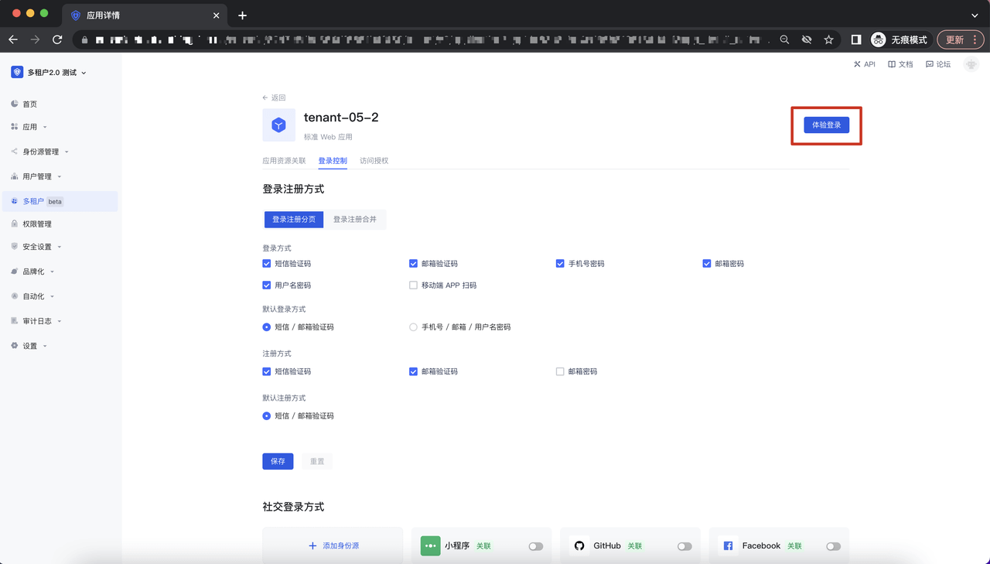The width and height of the screenshot is (990, 564).
Task: Select 手机号 / 邮箱 / 用户名密码 radio option
Action: [413, 327]
